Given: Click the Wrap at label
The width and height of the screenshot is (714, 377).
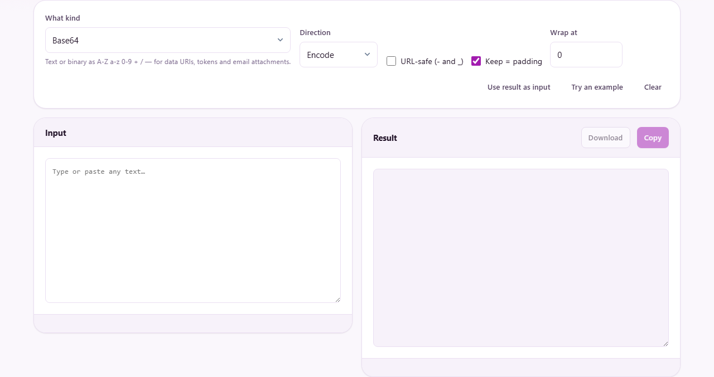Looking at the screenshot, I should (x=563, y=32).
